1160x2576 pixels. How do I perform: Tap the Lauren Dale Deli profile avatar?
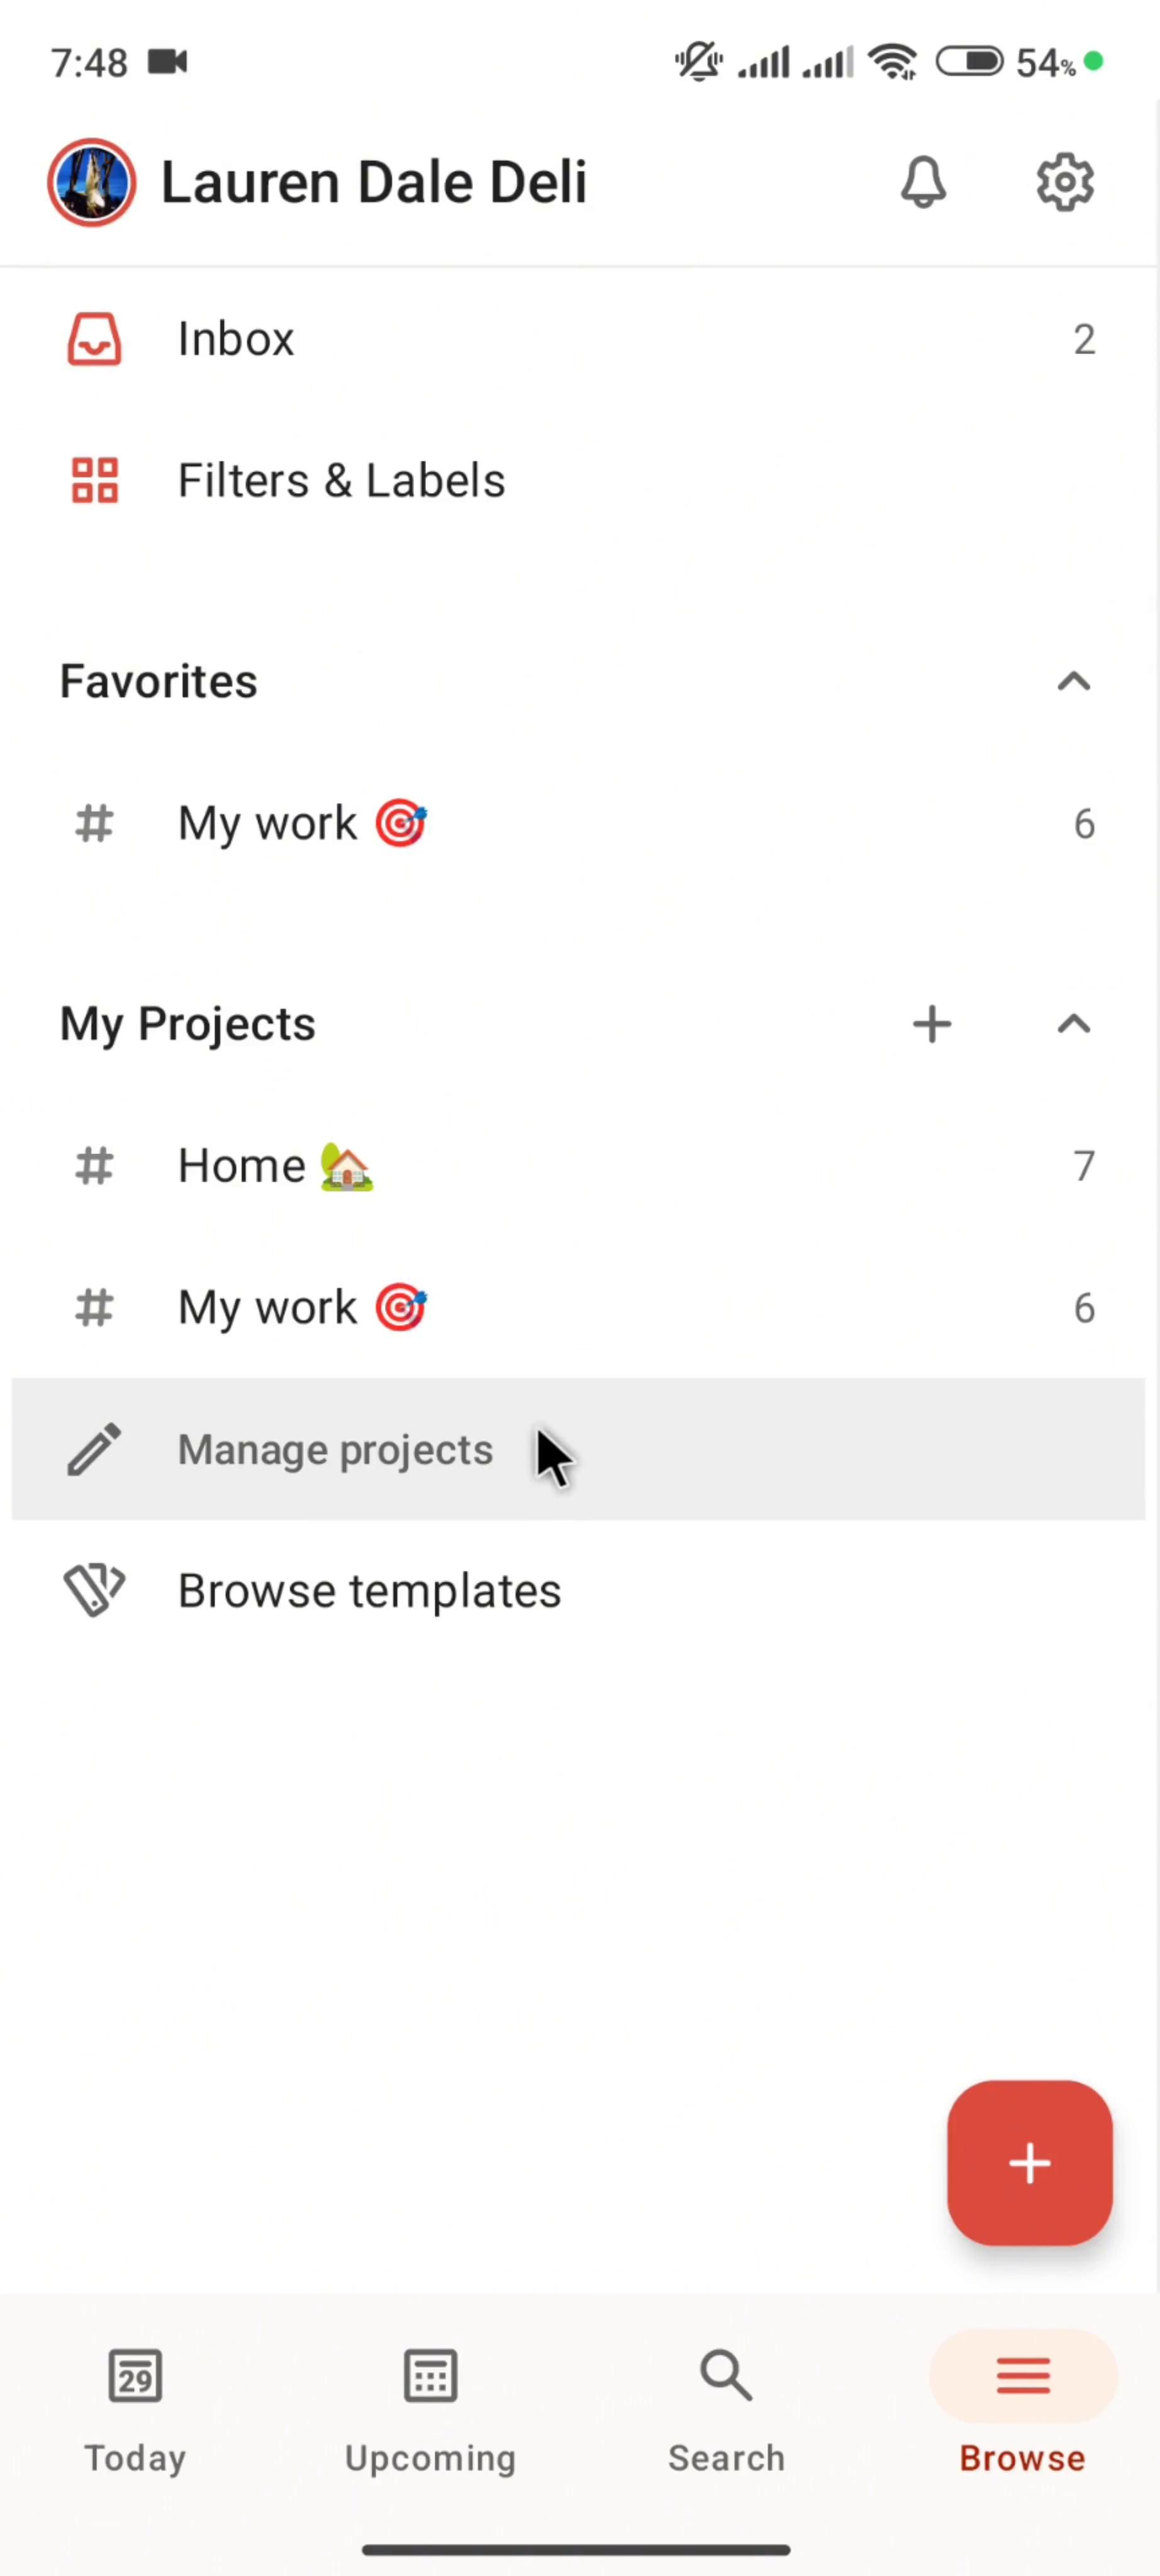(x=92, y=182)
